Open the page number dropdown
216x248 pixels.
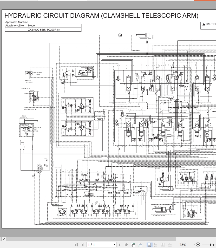click(114, 245)
